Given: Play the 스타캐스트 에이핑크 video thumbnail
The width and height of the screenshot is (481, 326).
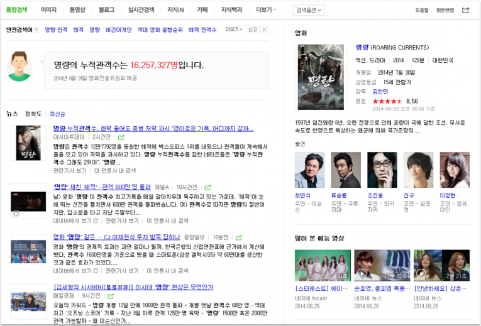Looking at the screenshot, I should pos(323,265).
